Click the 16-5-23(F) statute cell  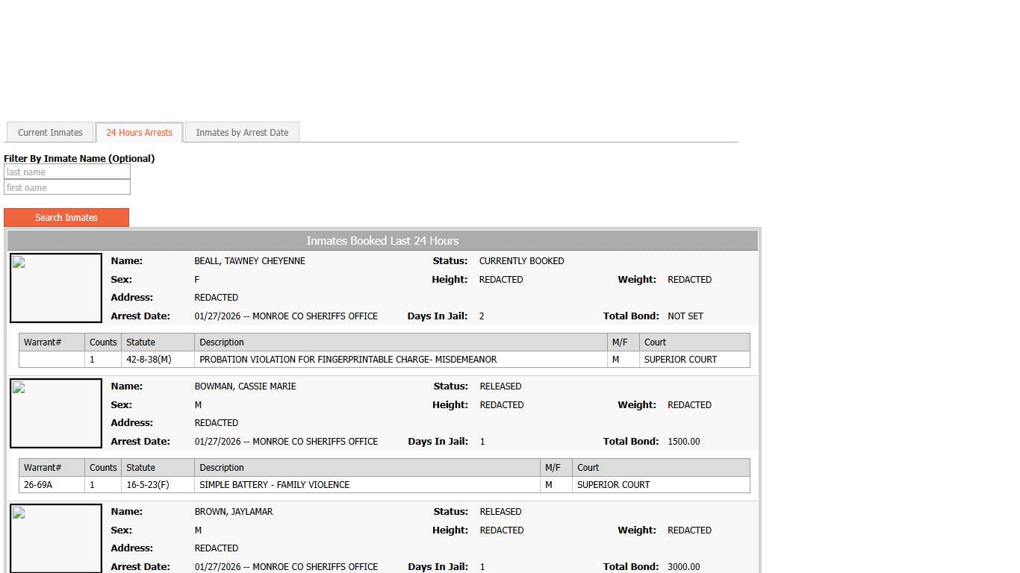tap(148, 485)
